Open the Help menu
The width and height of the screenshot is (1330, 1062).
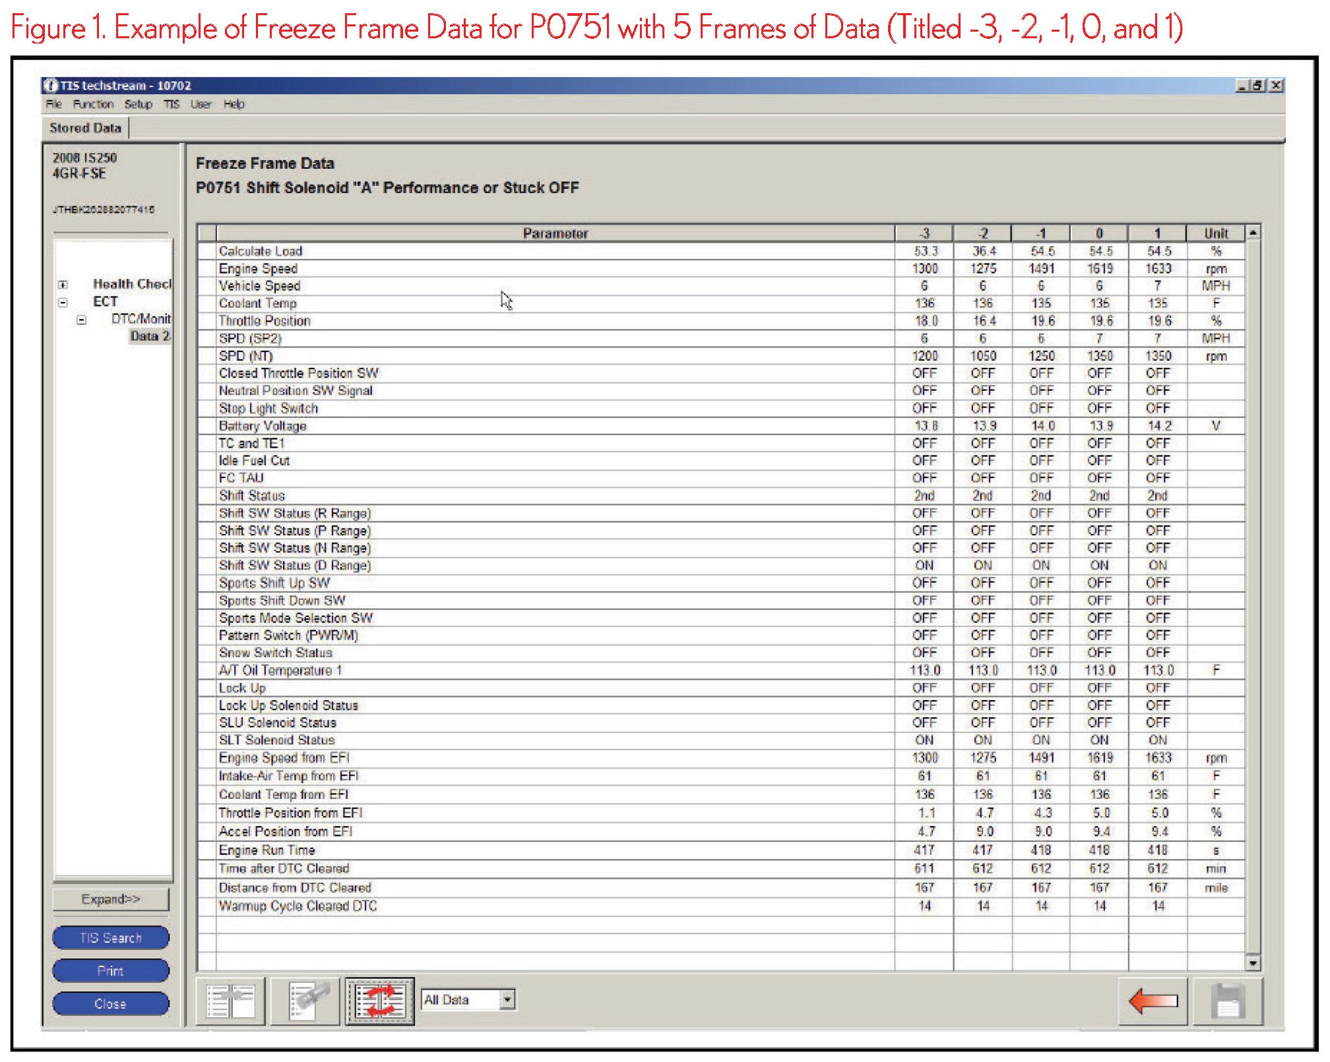pos(234,104)
